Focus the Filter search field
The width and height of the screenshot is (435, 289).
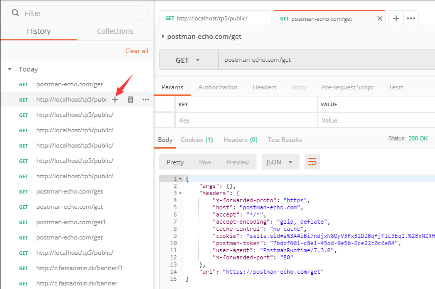(x=77, y=13)
